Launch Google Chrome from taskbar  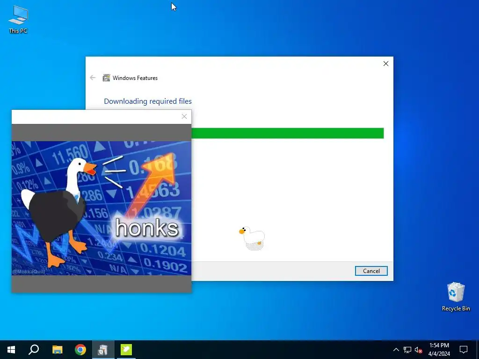80,350
